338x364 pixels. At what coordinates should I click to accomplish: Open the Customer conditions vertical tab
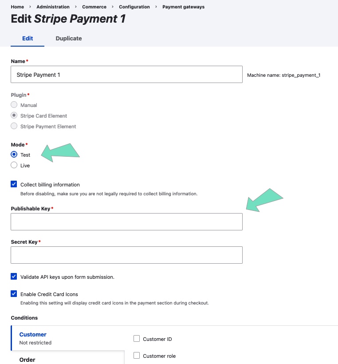(68, 338)
